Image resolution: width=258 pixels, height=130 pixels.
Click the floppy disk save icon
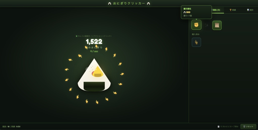point(218,126)
